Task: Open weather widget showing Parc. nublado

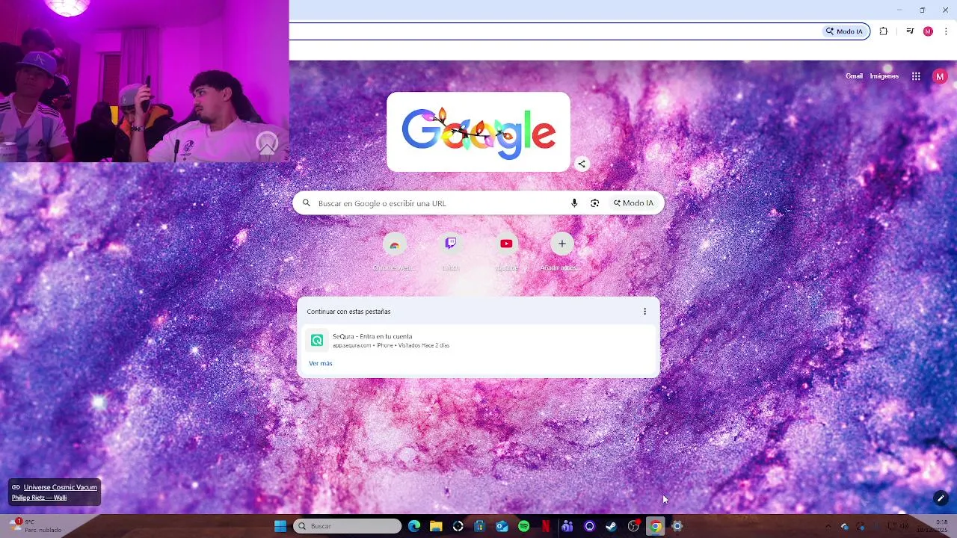Action: (36, 526)
